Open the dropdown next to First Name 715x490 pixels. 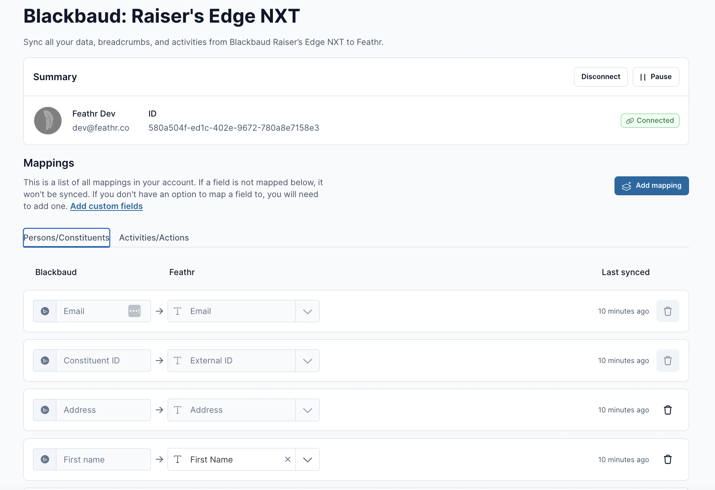coord(307,459)
